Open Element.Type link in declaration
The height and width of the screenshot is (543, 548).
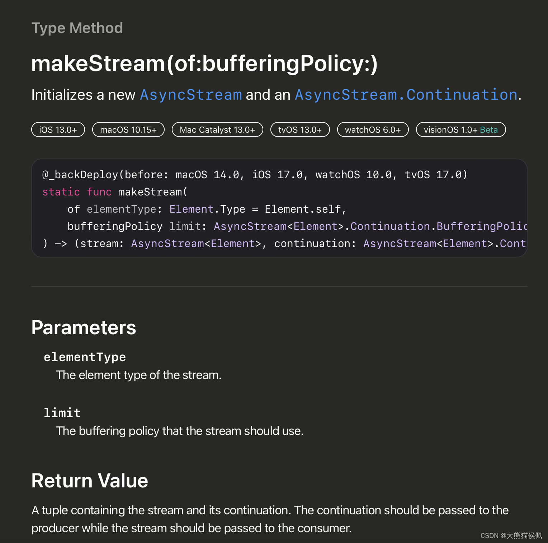tap(191, 209)
